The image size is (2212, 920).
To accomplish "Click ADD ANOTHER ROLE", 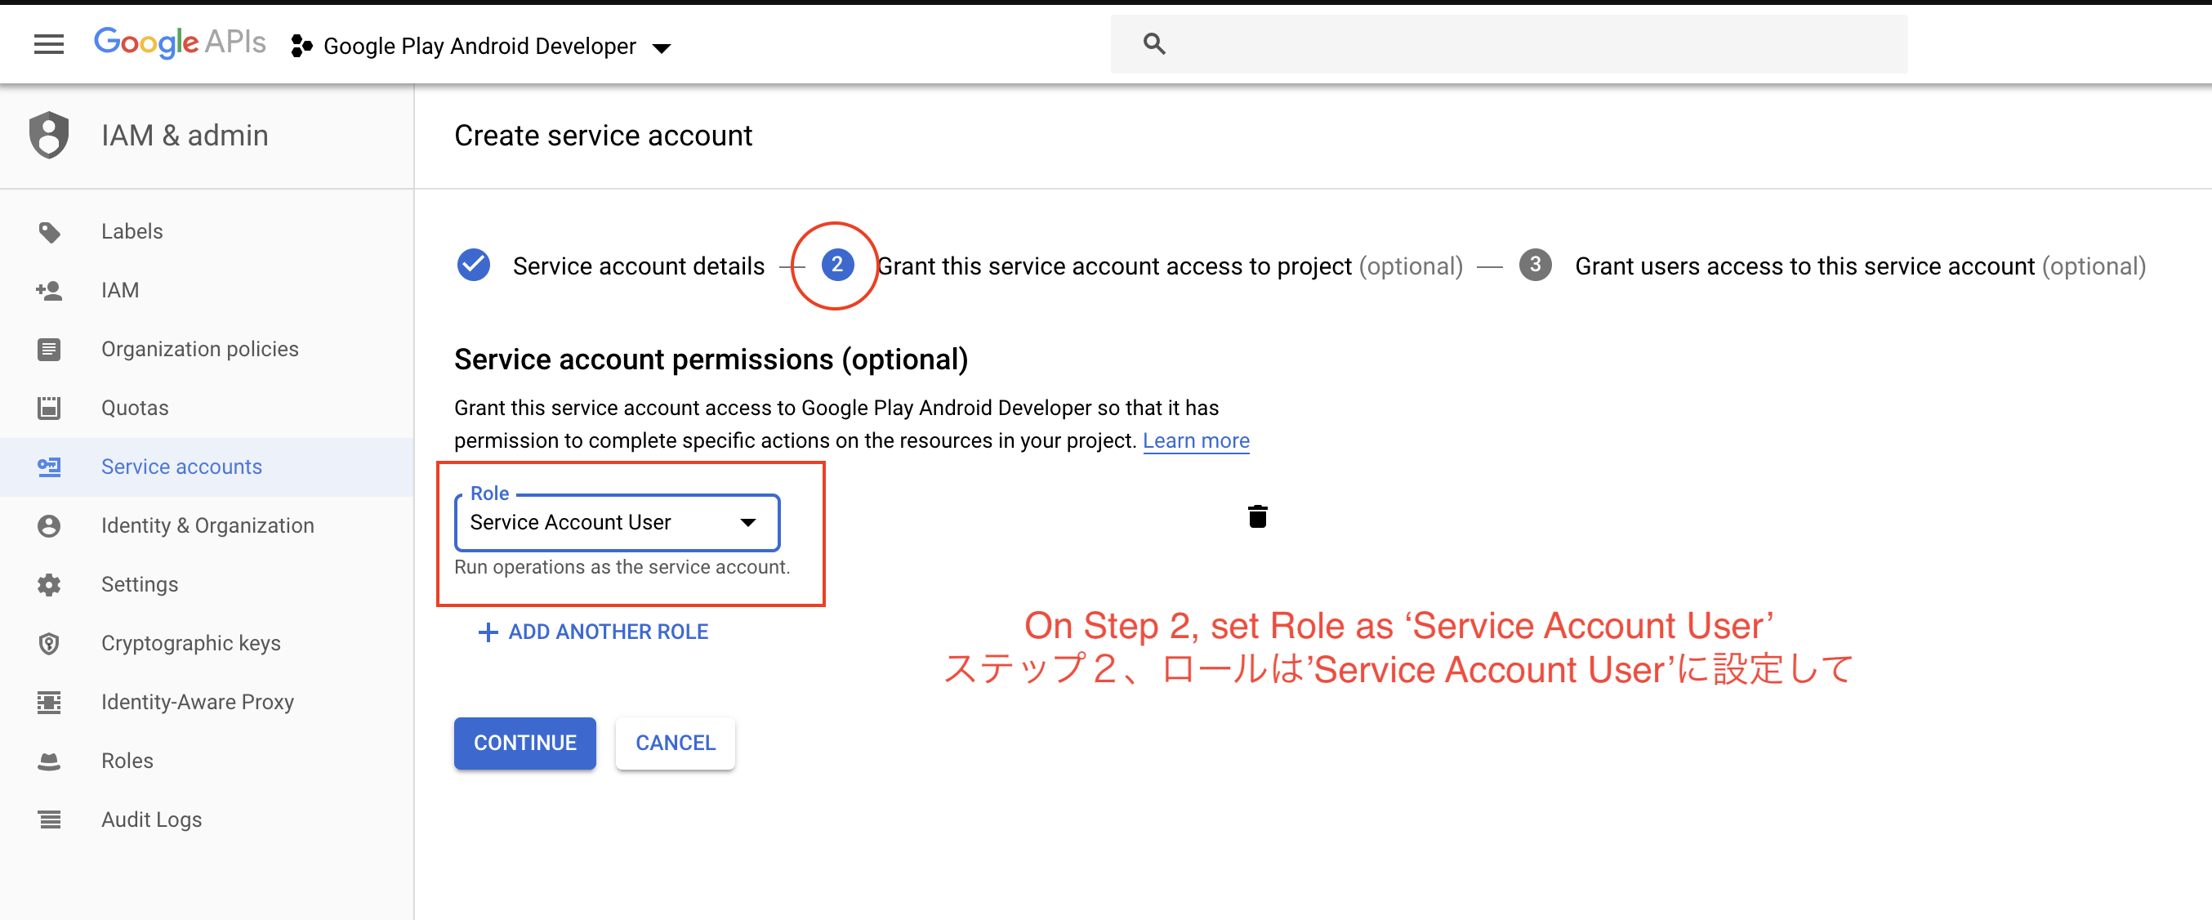I will [593, 632].
